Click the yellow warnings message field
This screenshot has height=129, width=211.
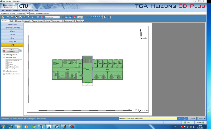click(148, 118)
